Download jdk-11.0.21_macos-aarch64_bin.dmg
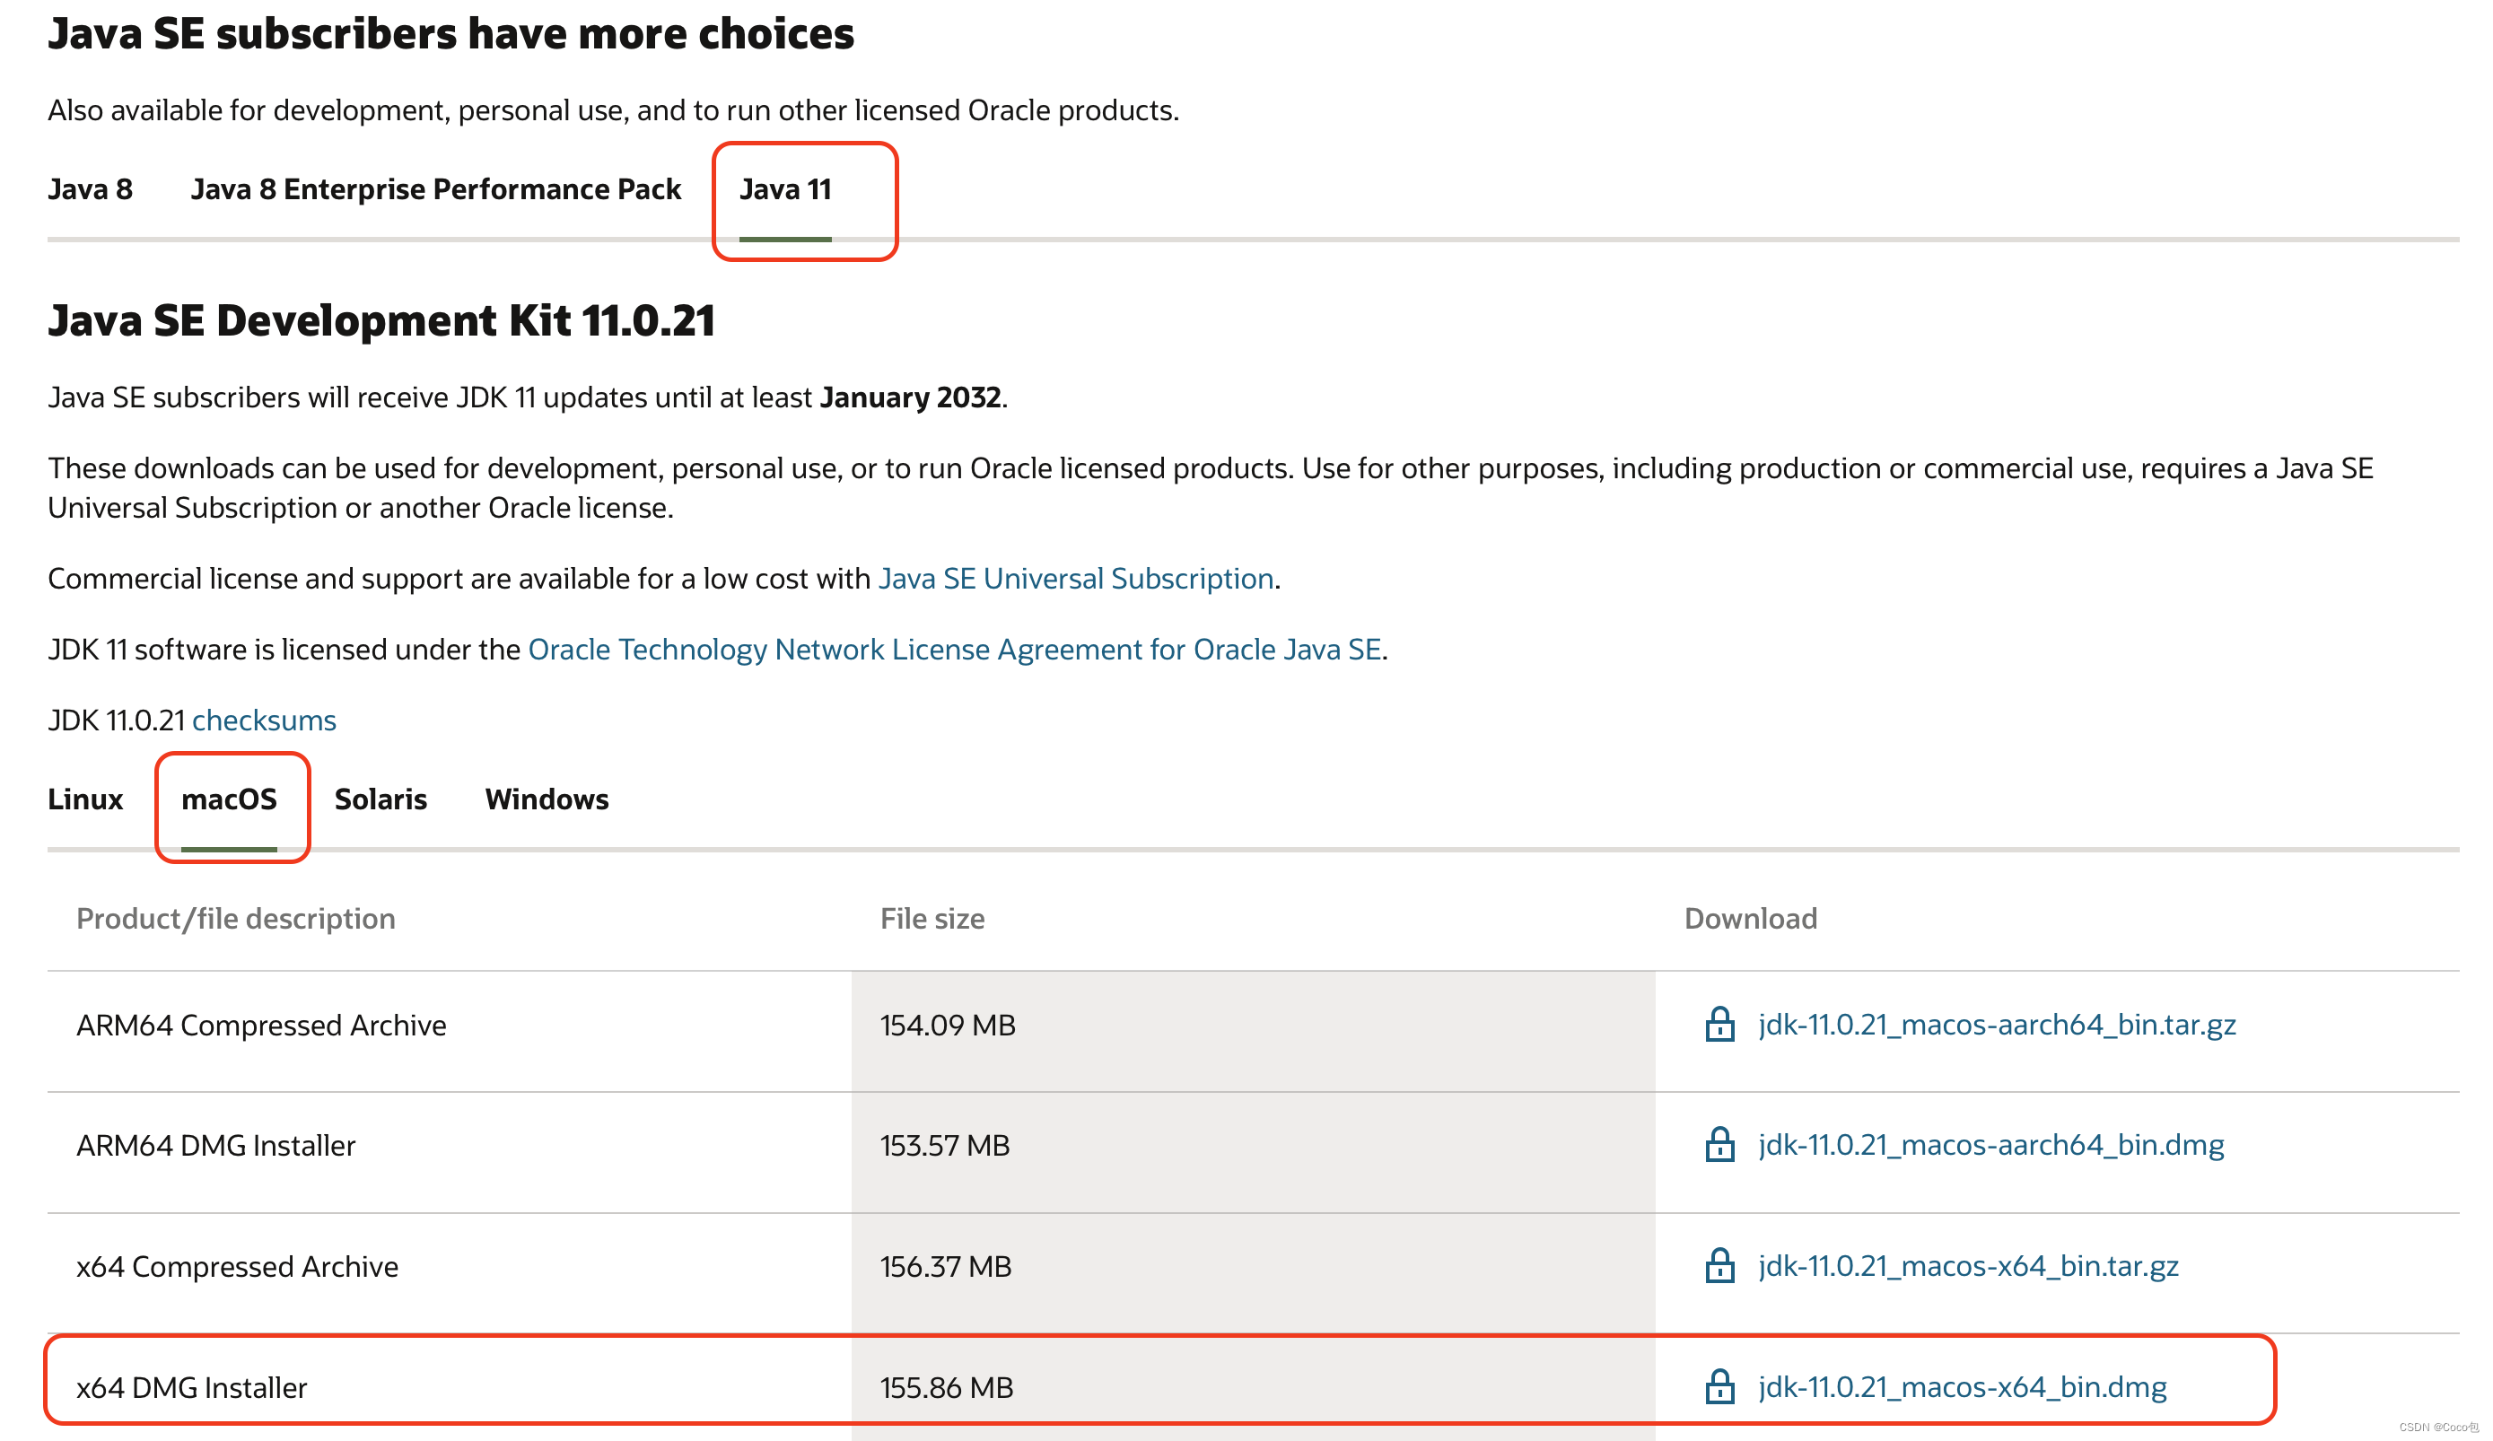The height and width of the screenshot is (1441, 2493). coord(1990,1145)
